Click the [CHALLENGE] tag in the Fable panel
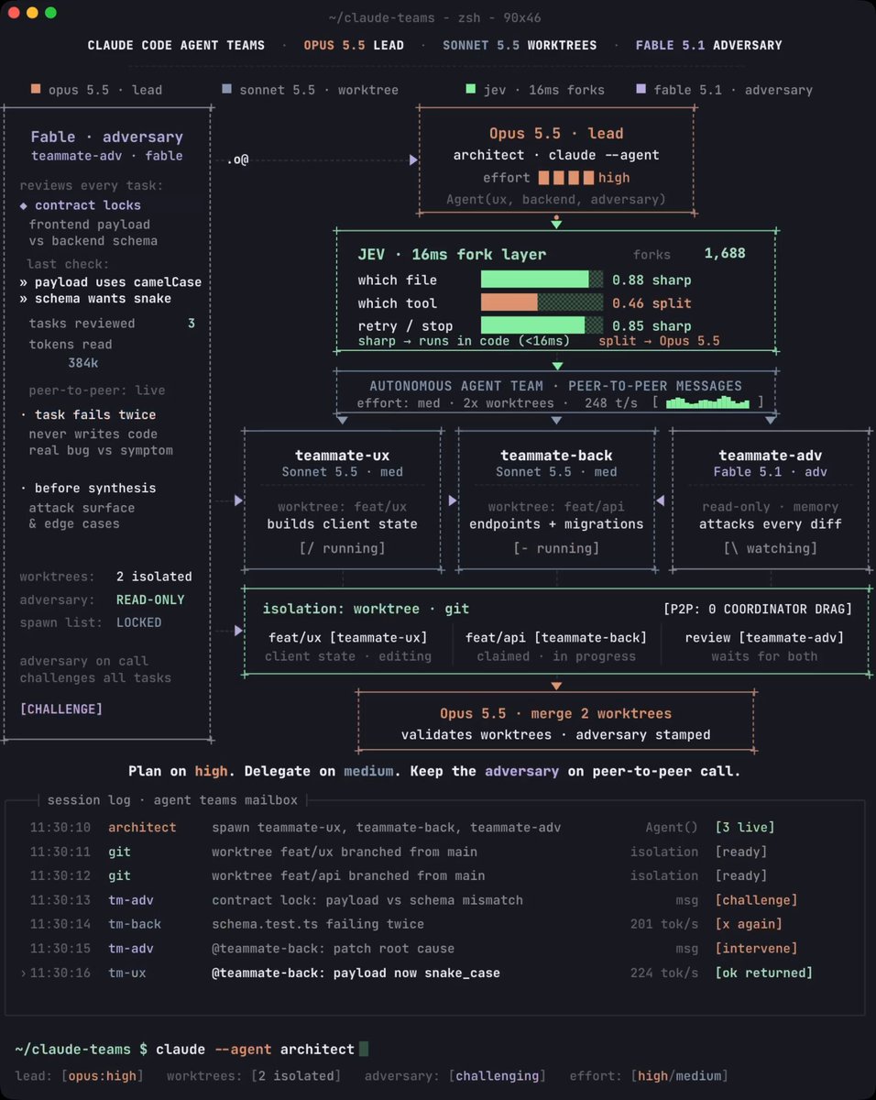This screenshot has width=876, height=1100. (61, 709)
